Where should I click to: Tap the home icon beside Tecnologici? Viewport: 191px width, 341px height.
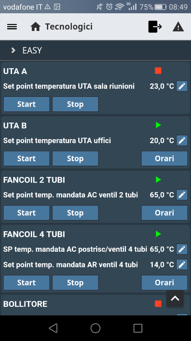pos(35,27)
